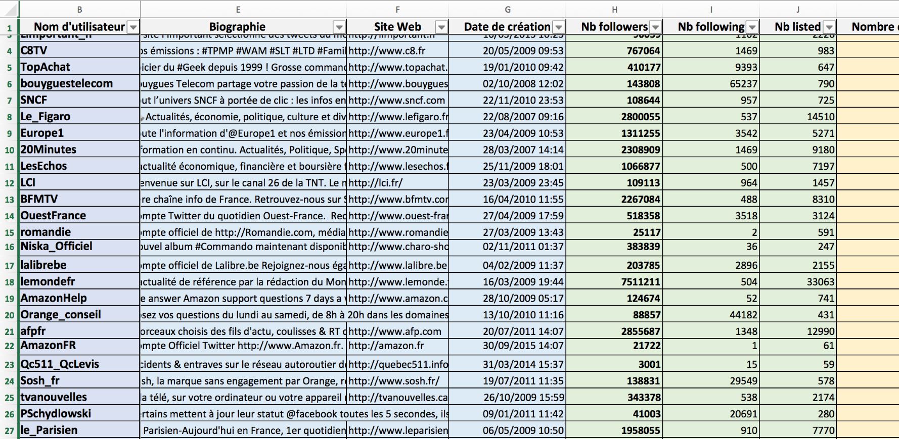Select column I via its letter header
This screenshot has width=899, height=439.
click(711, 10)
